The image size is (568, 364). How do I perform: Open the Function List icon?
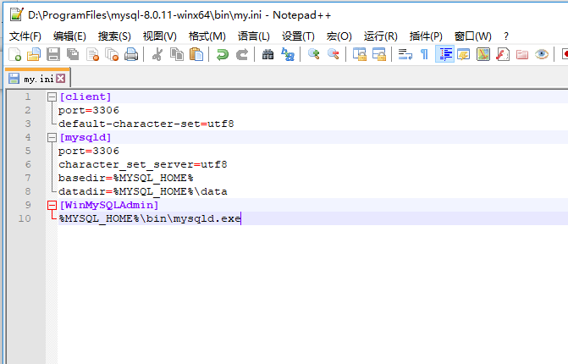(503, 55)
